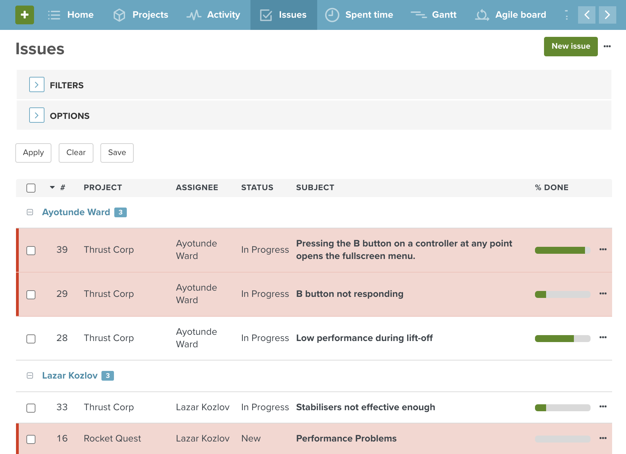Click the Projects cube icon
626x454 pixels.
tap(120, 15)
